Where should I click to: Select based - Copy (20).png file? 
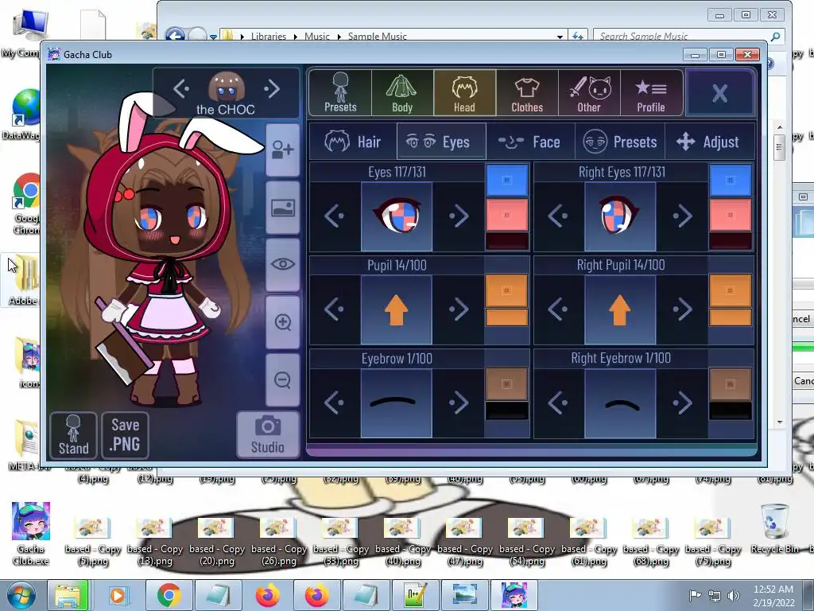click(x=217, y=542)
